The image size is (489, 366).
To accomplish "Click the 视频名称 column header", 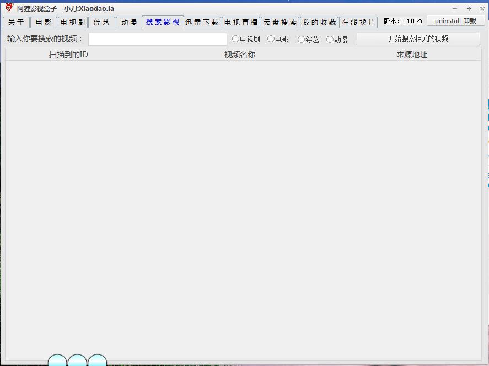I will 239,55.
